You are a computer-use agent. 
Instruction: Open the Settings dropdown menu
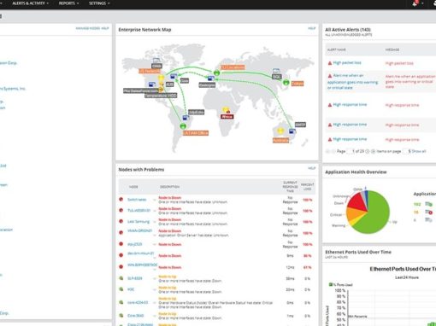point(99,3)
